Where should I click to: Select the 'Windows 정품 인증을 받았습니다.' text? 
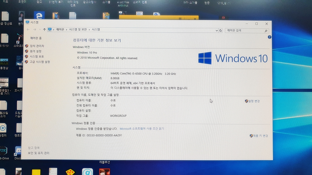tap(97, 129)
